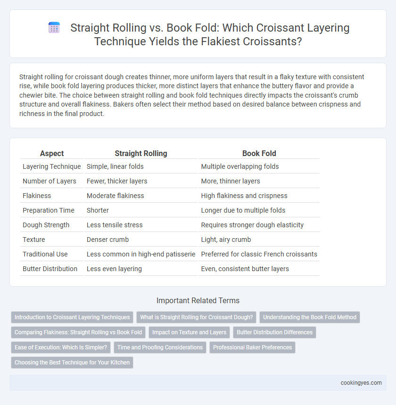Open Time and Proofing Considerations tag
The height and width of the screenshot is (405, 396).
[x=160, y=347]
